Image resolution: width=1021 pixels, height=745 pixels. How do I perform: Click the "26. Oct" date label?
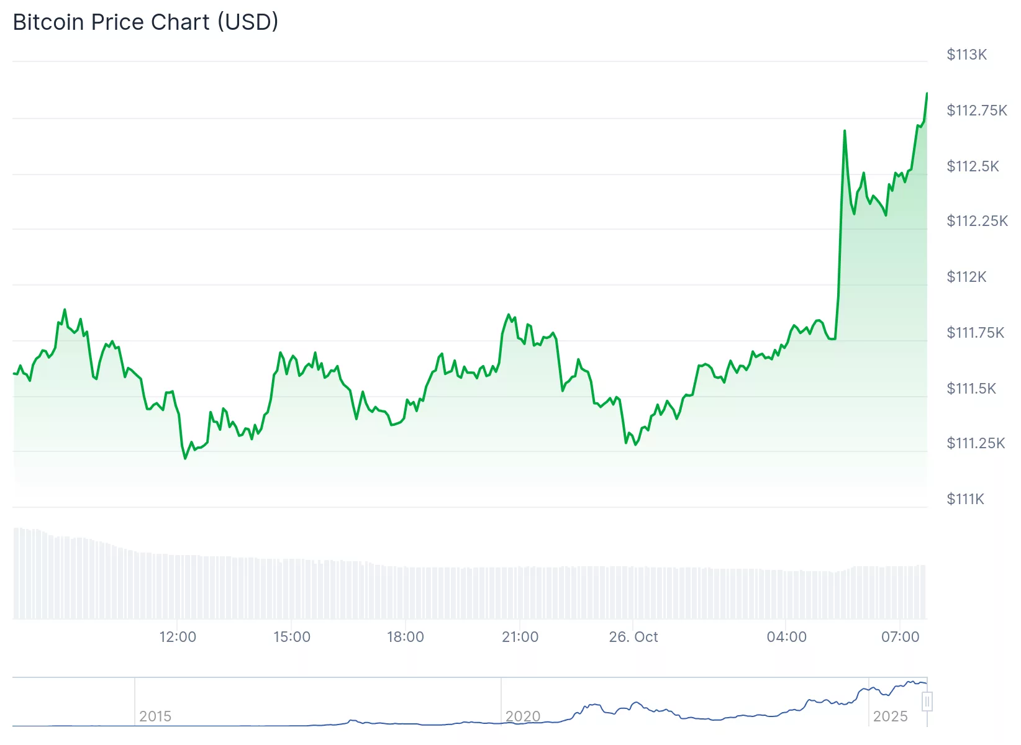(633, 637)
